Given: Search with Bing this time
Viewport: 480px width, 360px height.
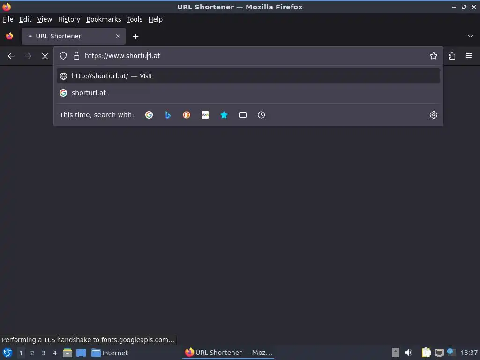Looking at the screenshot, I should pos(168,115).
